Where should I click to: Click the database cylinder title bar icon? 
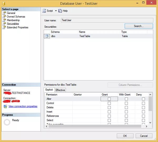(x=4, y=3)
